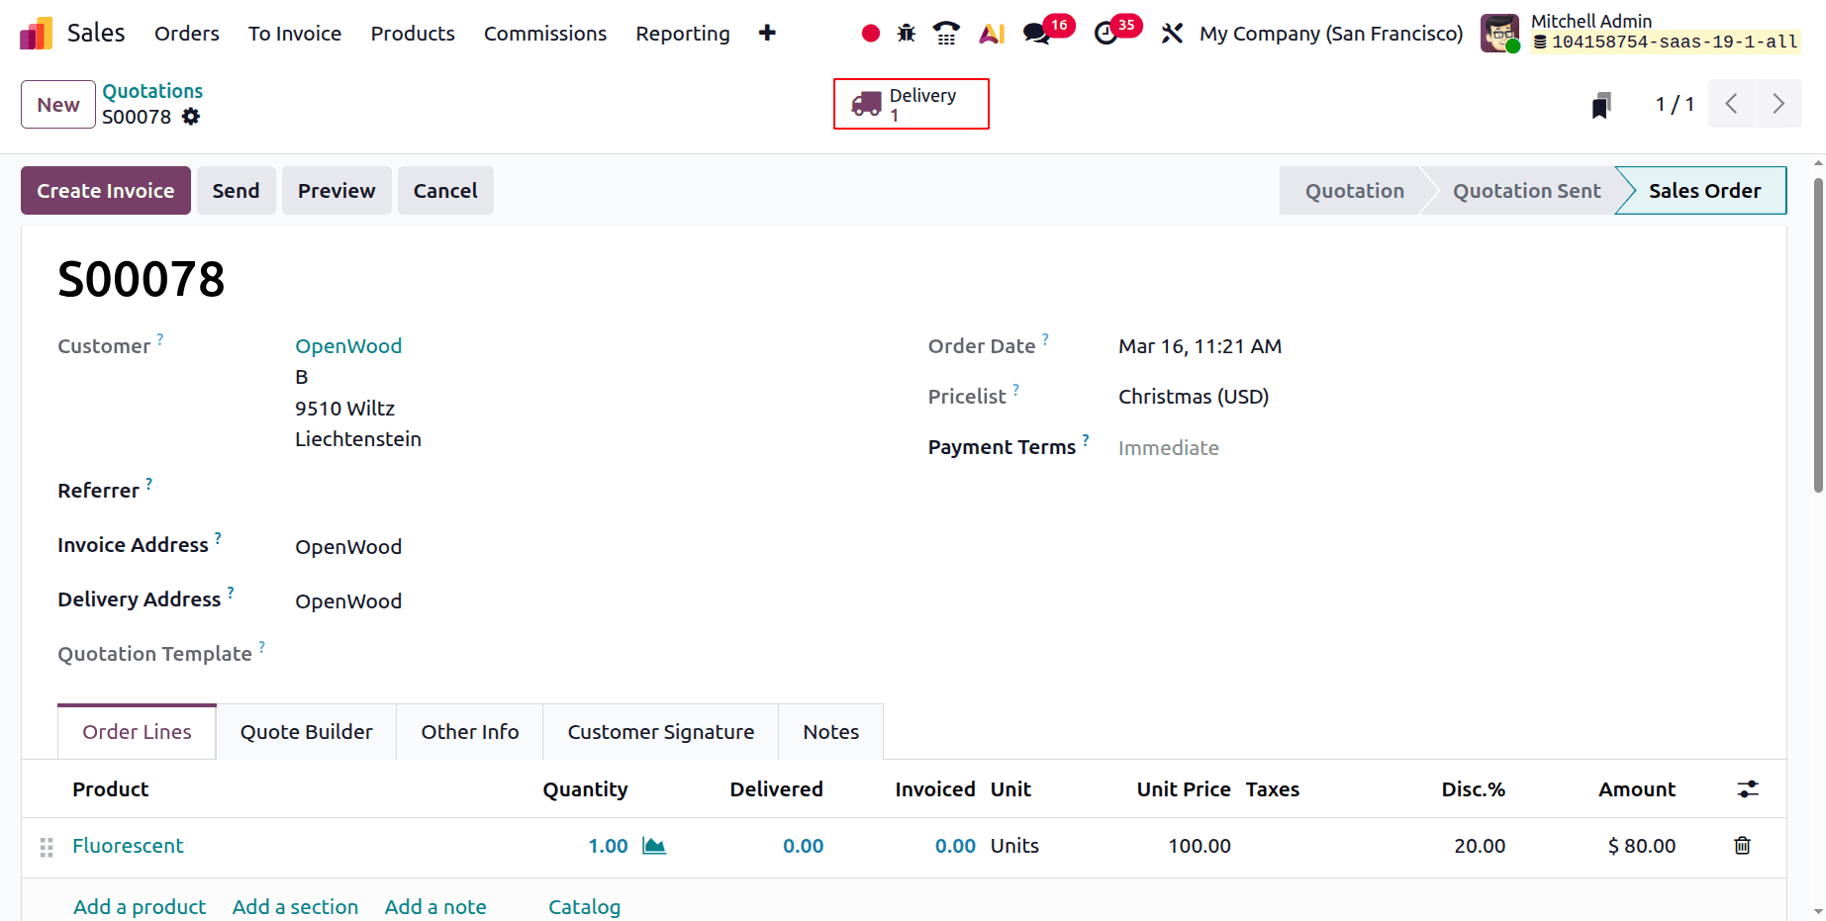Open the forecast graph beside Fluorescent quantity
1826x921 pixels.
(x=654, y=846)
